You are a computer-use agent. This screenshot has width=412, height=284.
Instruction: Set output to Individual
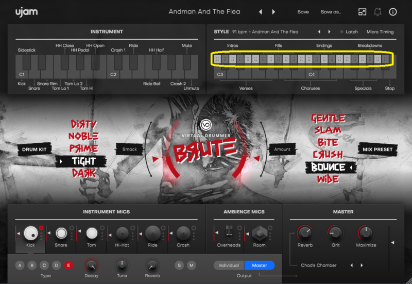pos(229,265)
